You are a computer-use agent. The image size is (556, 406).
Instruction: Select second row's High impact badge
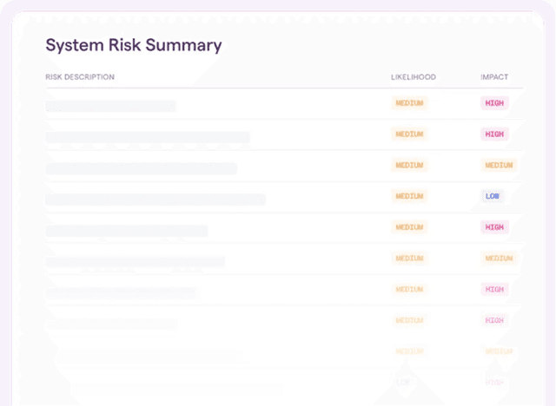click(x=494, y=134)
